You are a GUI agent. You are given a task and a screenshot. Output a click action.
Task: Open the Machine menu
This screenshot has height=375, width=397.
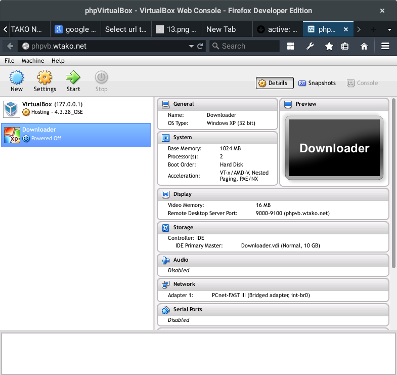click(33, 61)
